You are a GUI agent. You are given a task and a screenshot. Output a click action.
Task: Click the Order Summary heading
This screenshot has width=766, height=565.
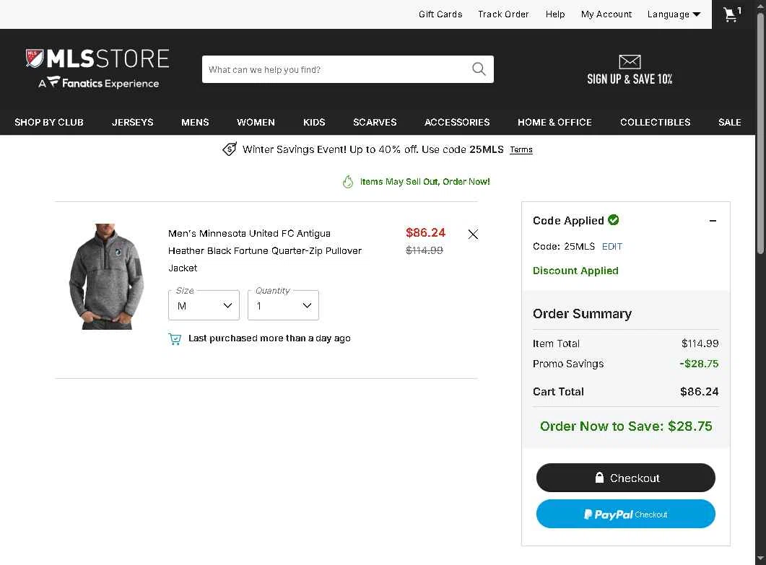pyautogui.click(x=582, y=313)
